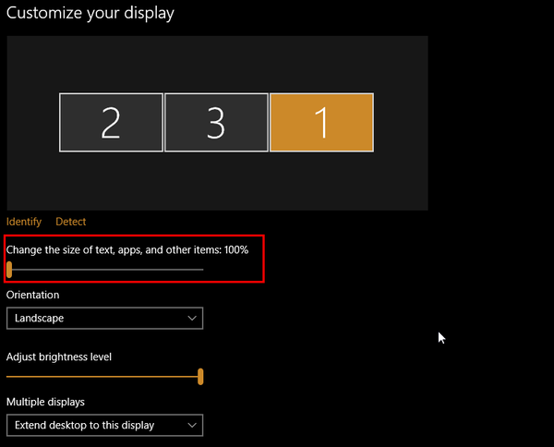Click the Identify link

(24, 222)
